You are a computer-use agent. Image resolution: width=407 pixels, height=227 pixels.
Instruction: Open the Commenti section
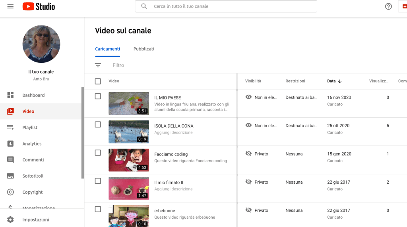33,160
